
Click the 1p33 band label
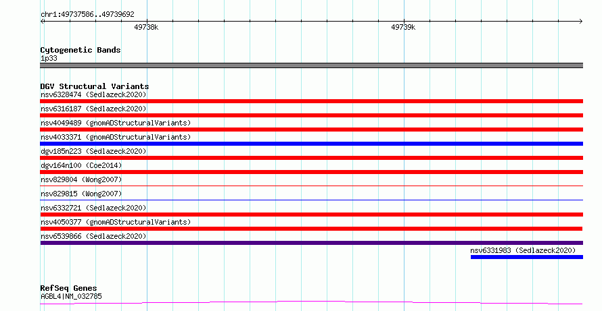[x=49, y=58]
